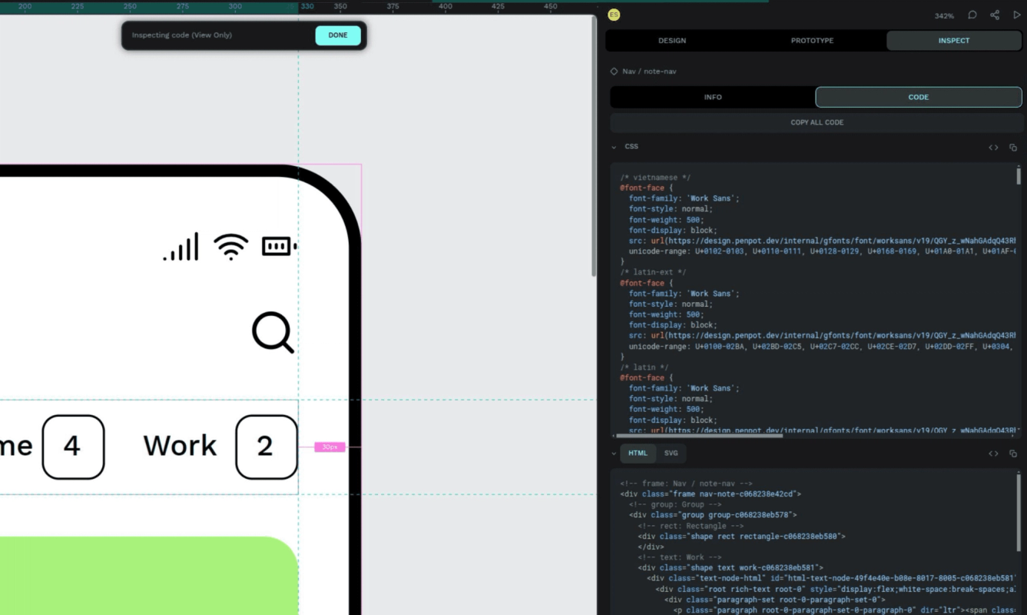This screenshot has height=615, width=1027.
Task: Collapse the HTML/SVG markup section
Action: tap(614, 454)
